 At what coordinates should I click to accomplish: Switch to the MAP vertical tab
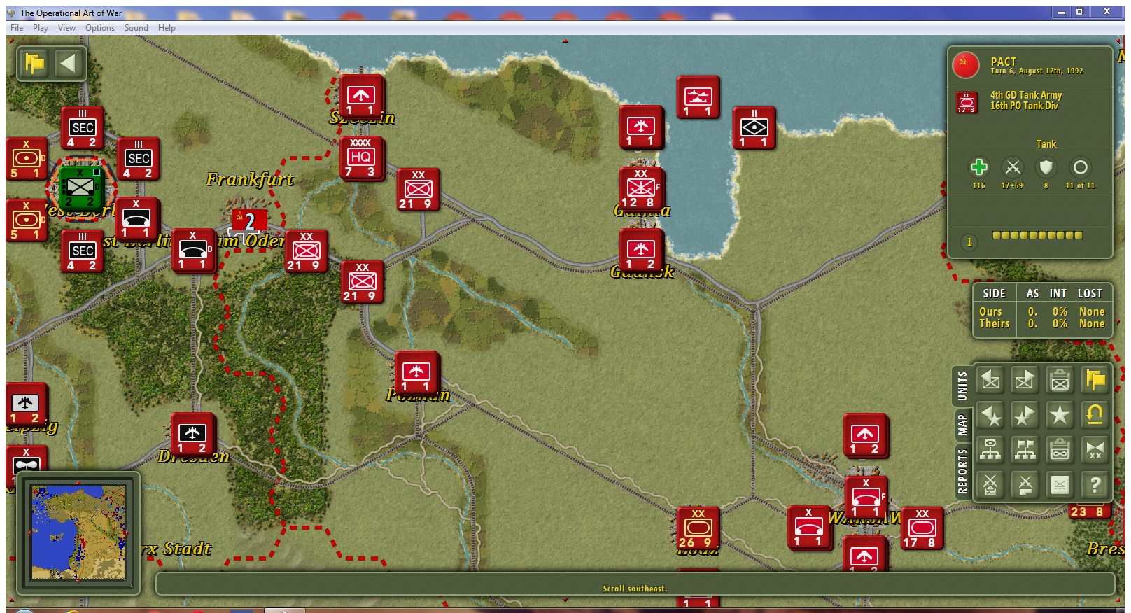click(x=962, y=425)
